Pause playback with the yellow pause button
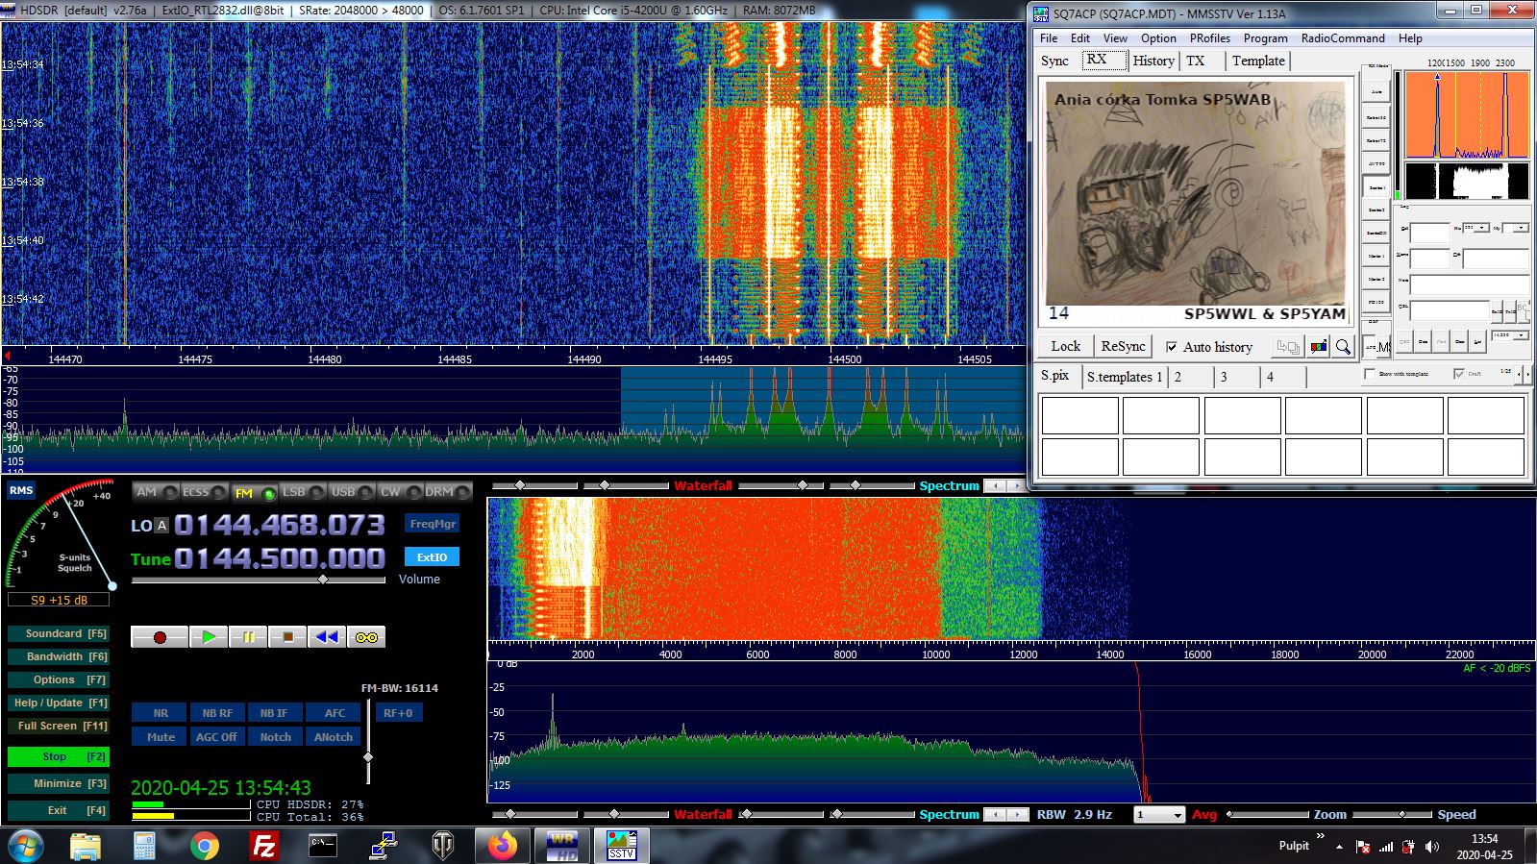The image size is (1537, 864). click(248, 637)
